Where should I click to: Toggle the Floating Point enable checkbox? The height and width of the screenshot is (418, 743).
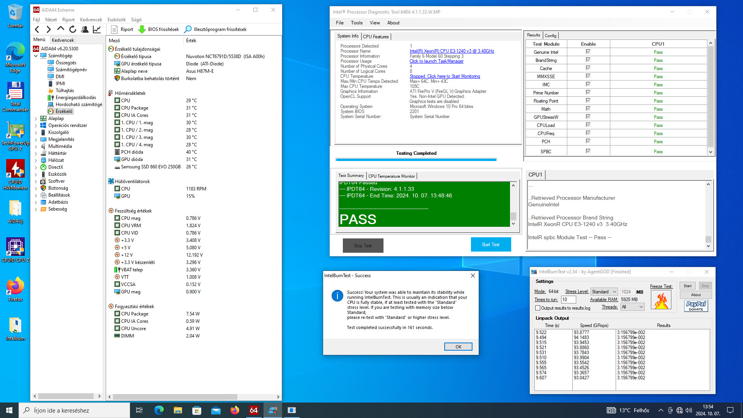pos(588,101)
